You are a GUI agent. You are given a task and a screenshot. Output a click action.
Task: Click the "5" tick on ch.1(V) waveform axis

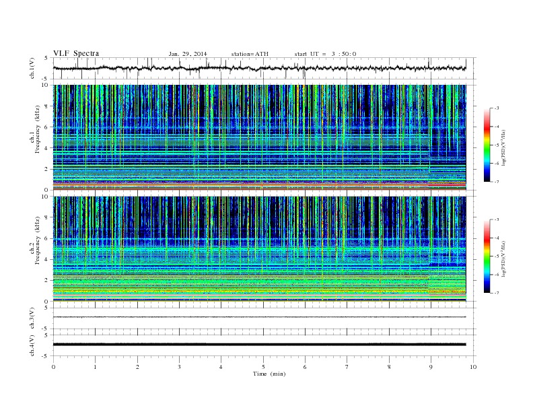pos(46,58)
